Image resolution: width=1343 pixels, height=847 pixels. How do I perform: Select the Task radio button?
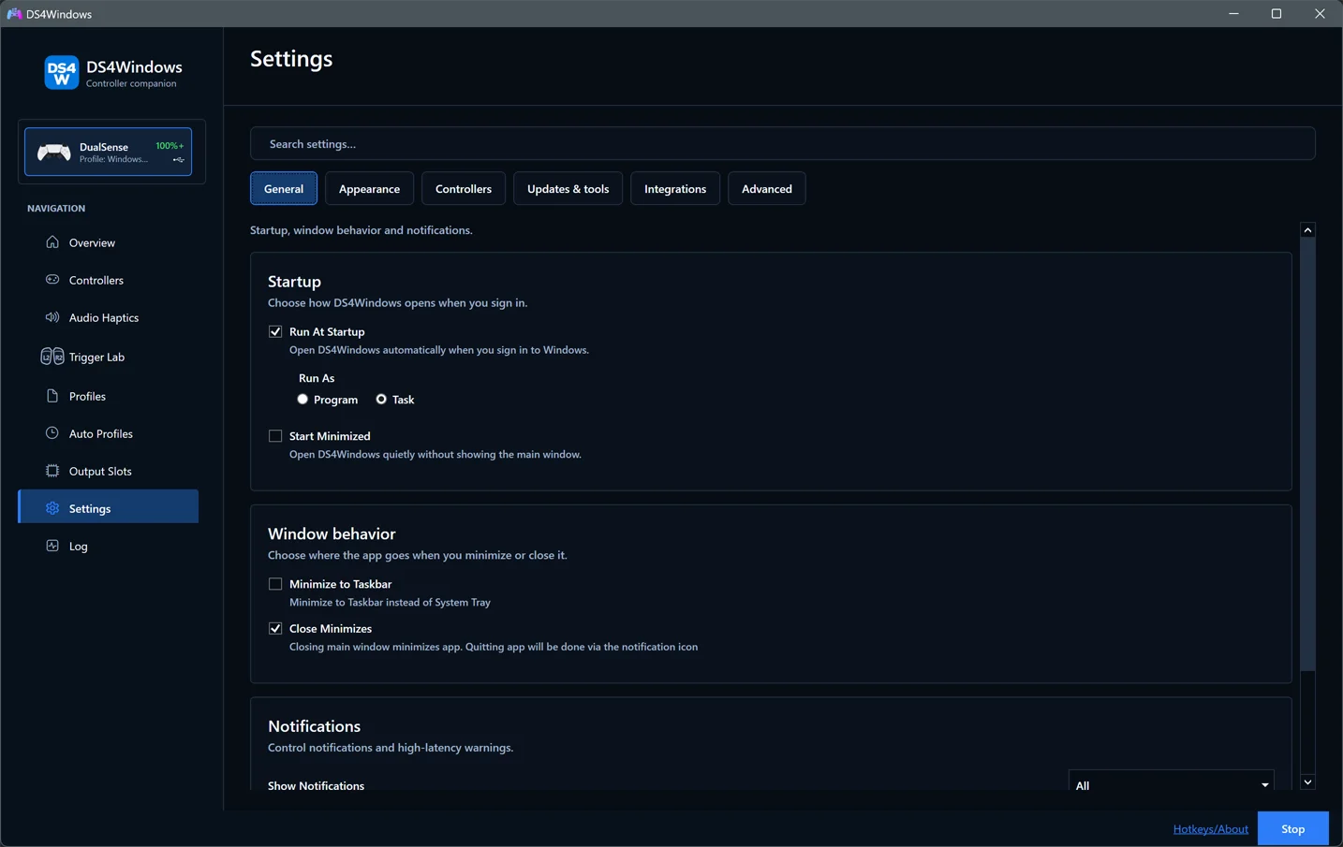[x=381, y=400]
